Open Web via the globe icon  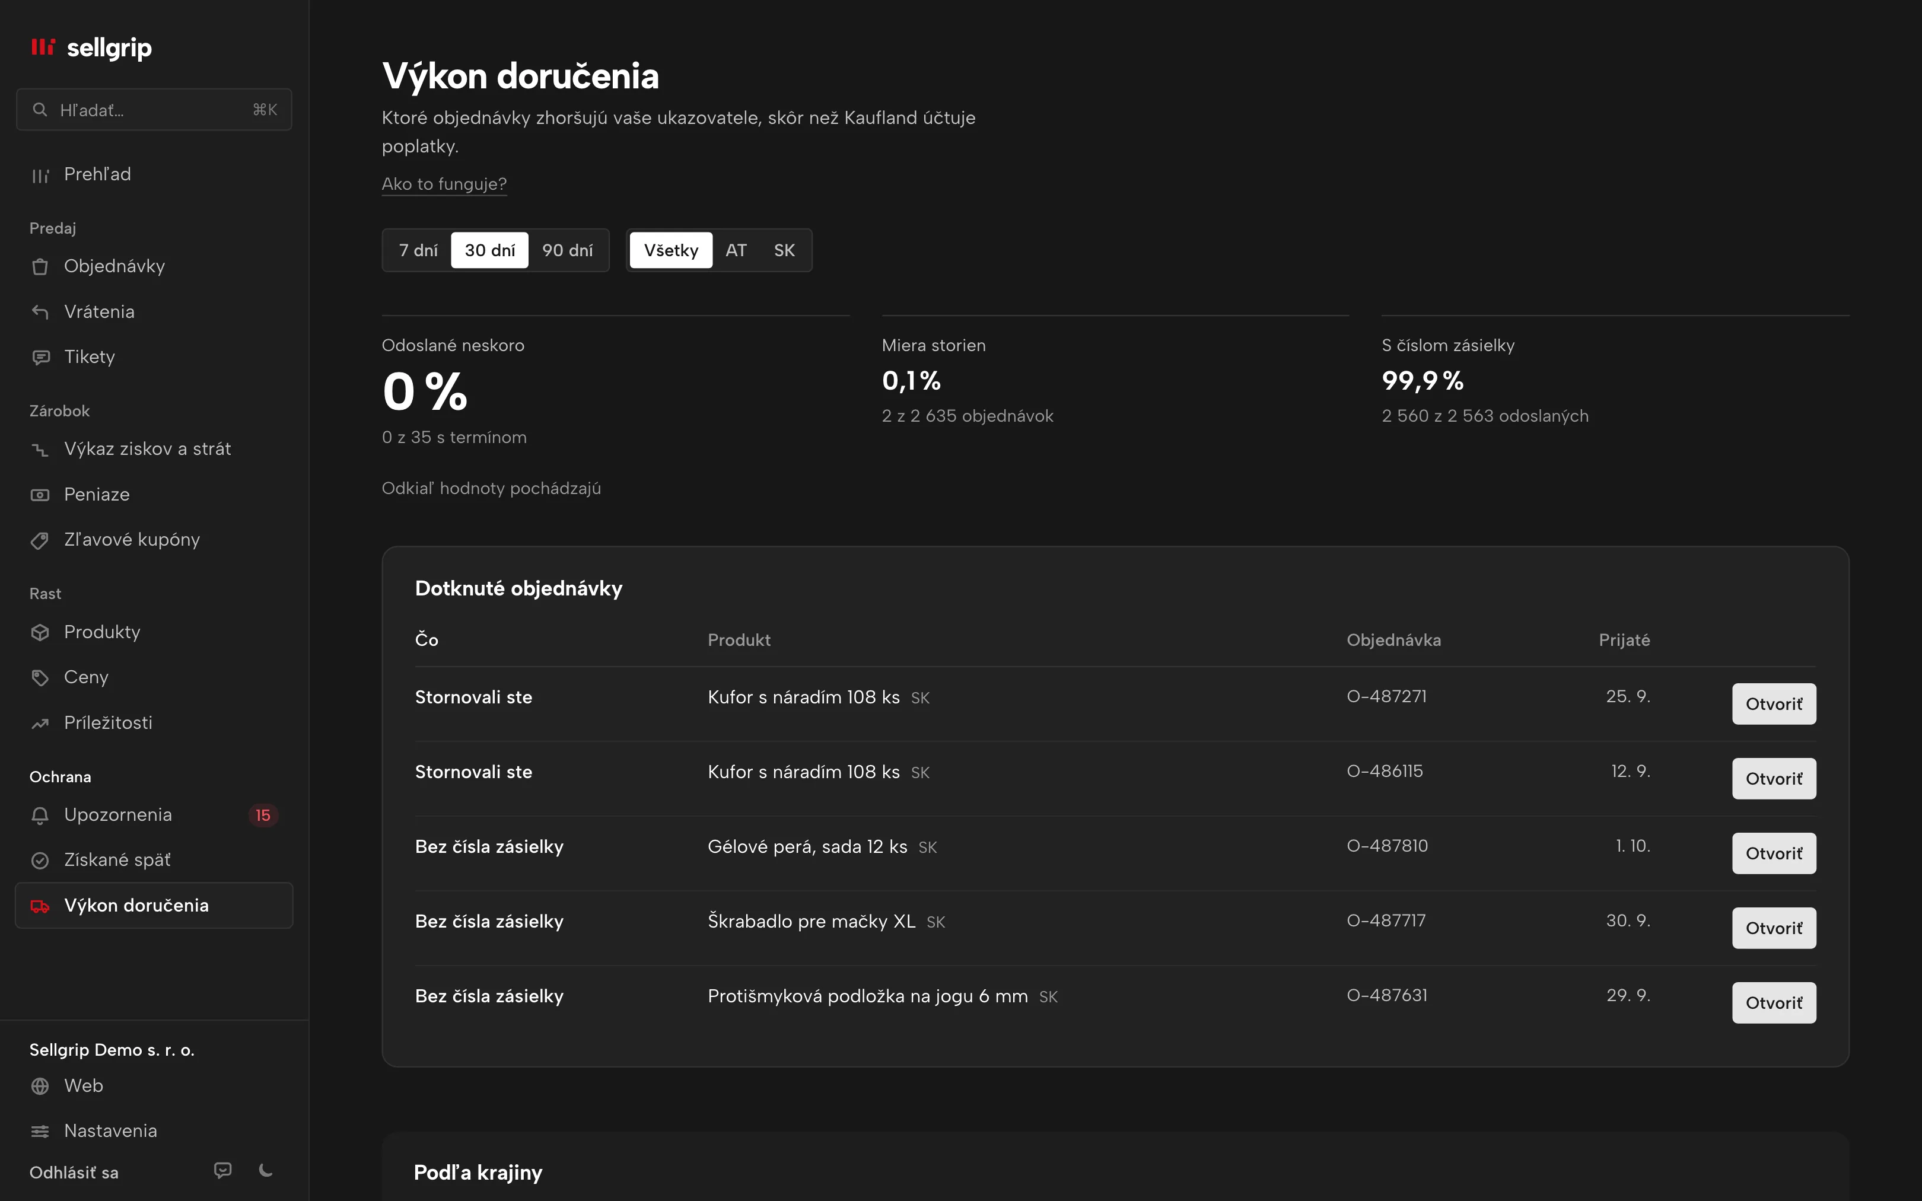tap(40, 1086)
